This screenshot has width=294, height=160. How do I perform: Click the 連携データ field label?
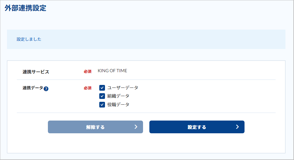click(33, 88)
